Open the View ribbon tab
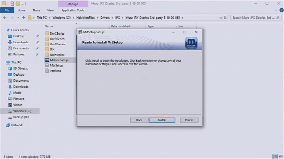 point(50,10)
